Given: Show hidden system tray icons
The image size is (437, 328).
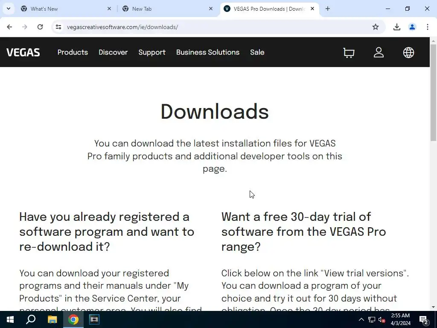Looking at the screenshot, I should tap(361, 319).
